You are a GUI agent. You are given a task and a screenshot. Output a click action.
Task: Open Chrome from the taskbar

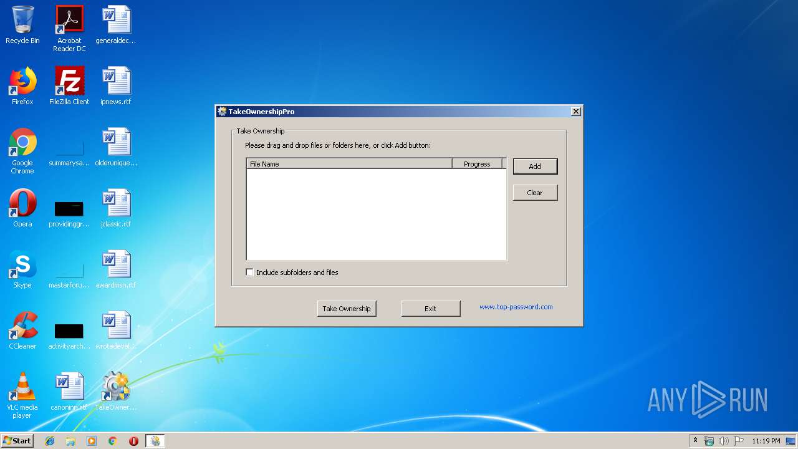[113, 441]
